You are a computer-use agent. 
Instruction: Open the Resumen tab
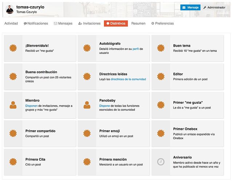[x=138, y=23]
